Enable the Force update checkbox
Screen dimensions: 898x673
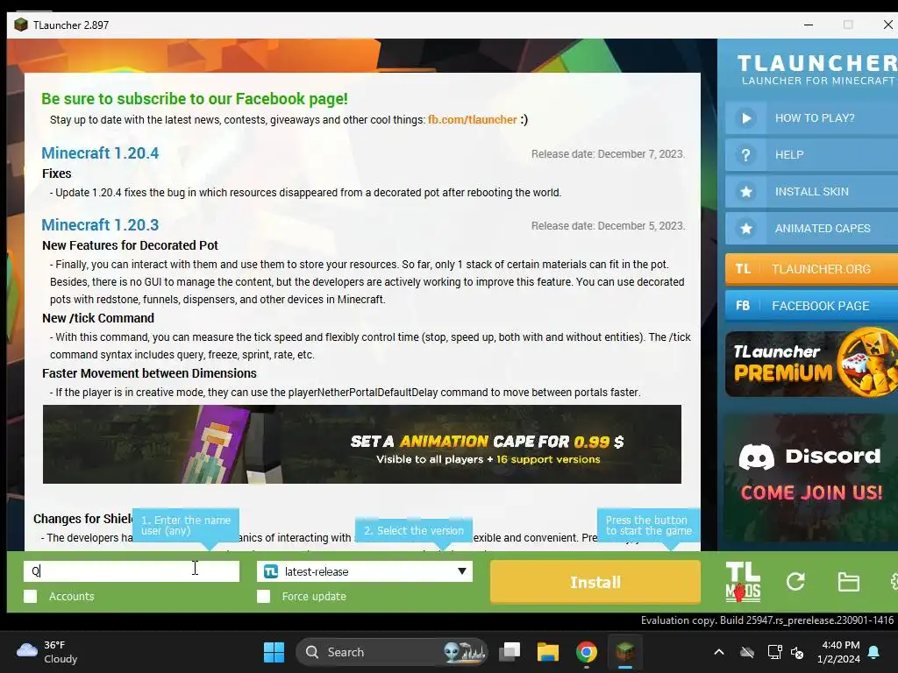click(263, 596)
